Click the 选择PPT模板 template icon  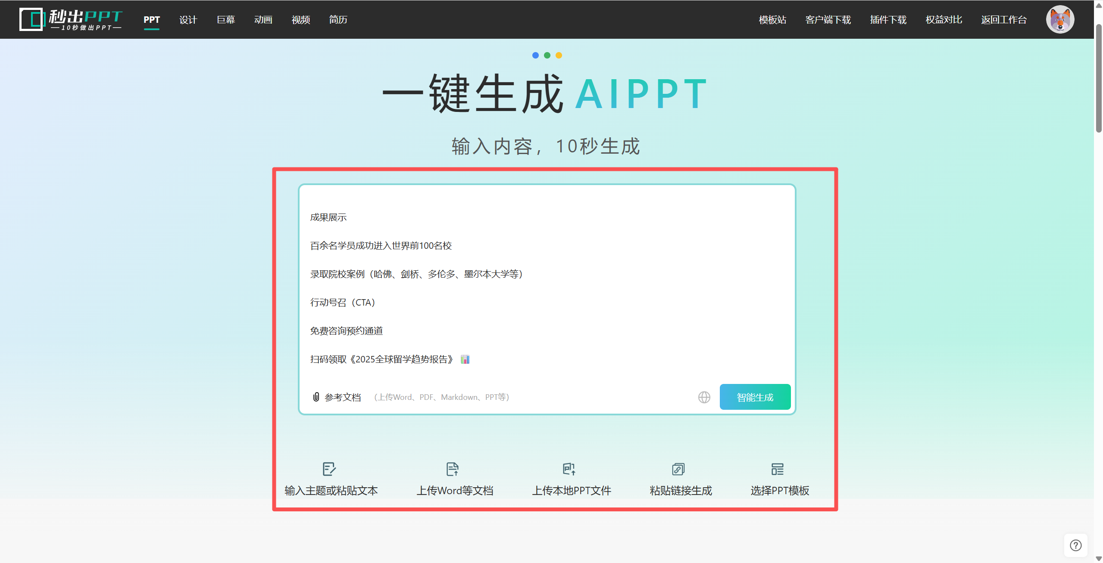coord(777,469)
